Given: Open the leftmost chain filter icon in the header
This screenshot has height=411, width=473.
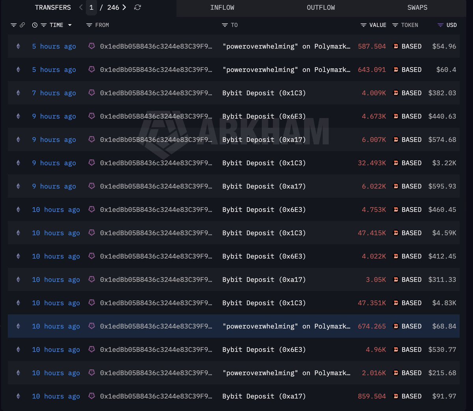Looking at the screenshot, I should [x=13, y=25].
